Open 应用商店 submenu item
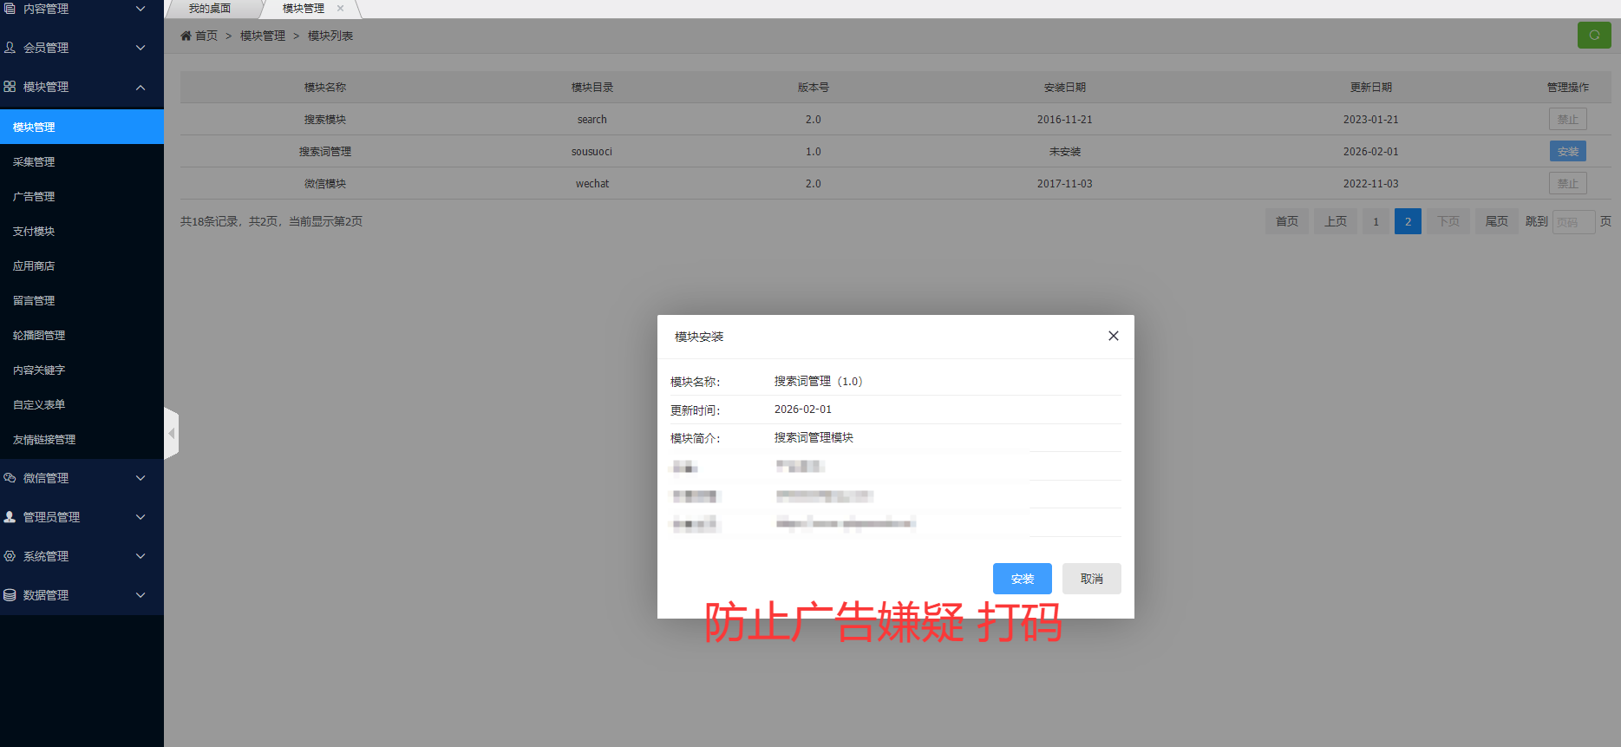 click(82, 265)
